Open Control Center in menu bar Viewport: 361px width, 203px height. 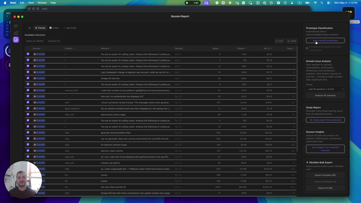pyautogui.click(x=329, y=3)
